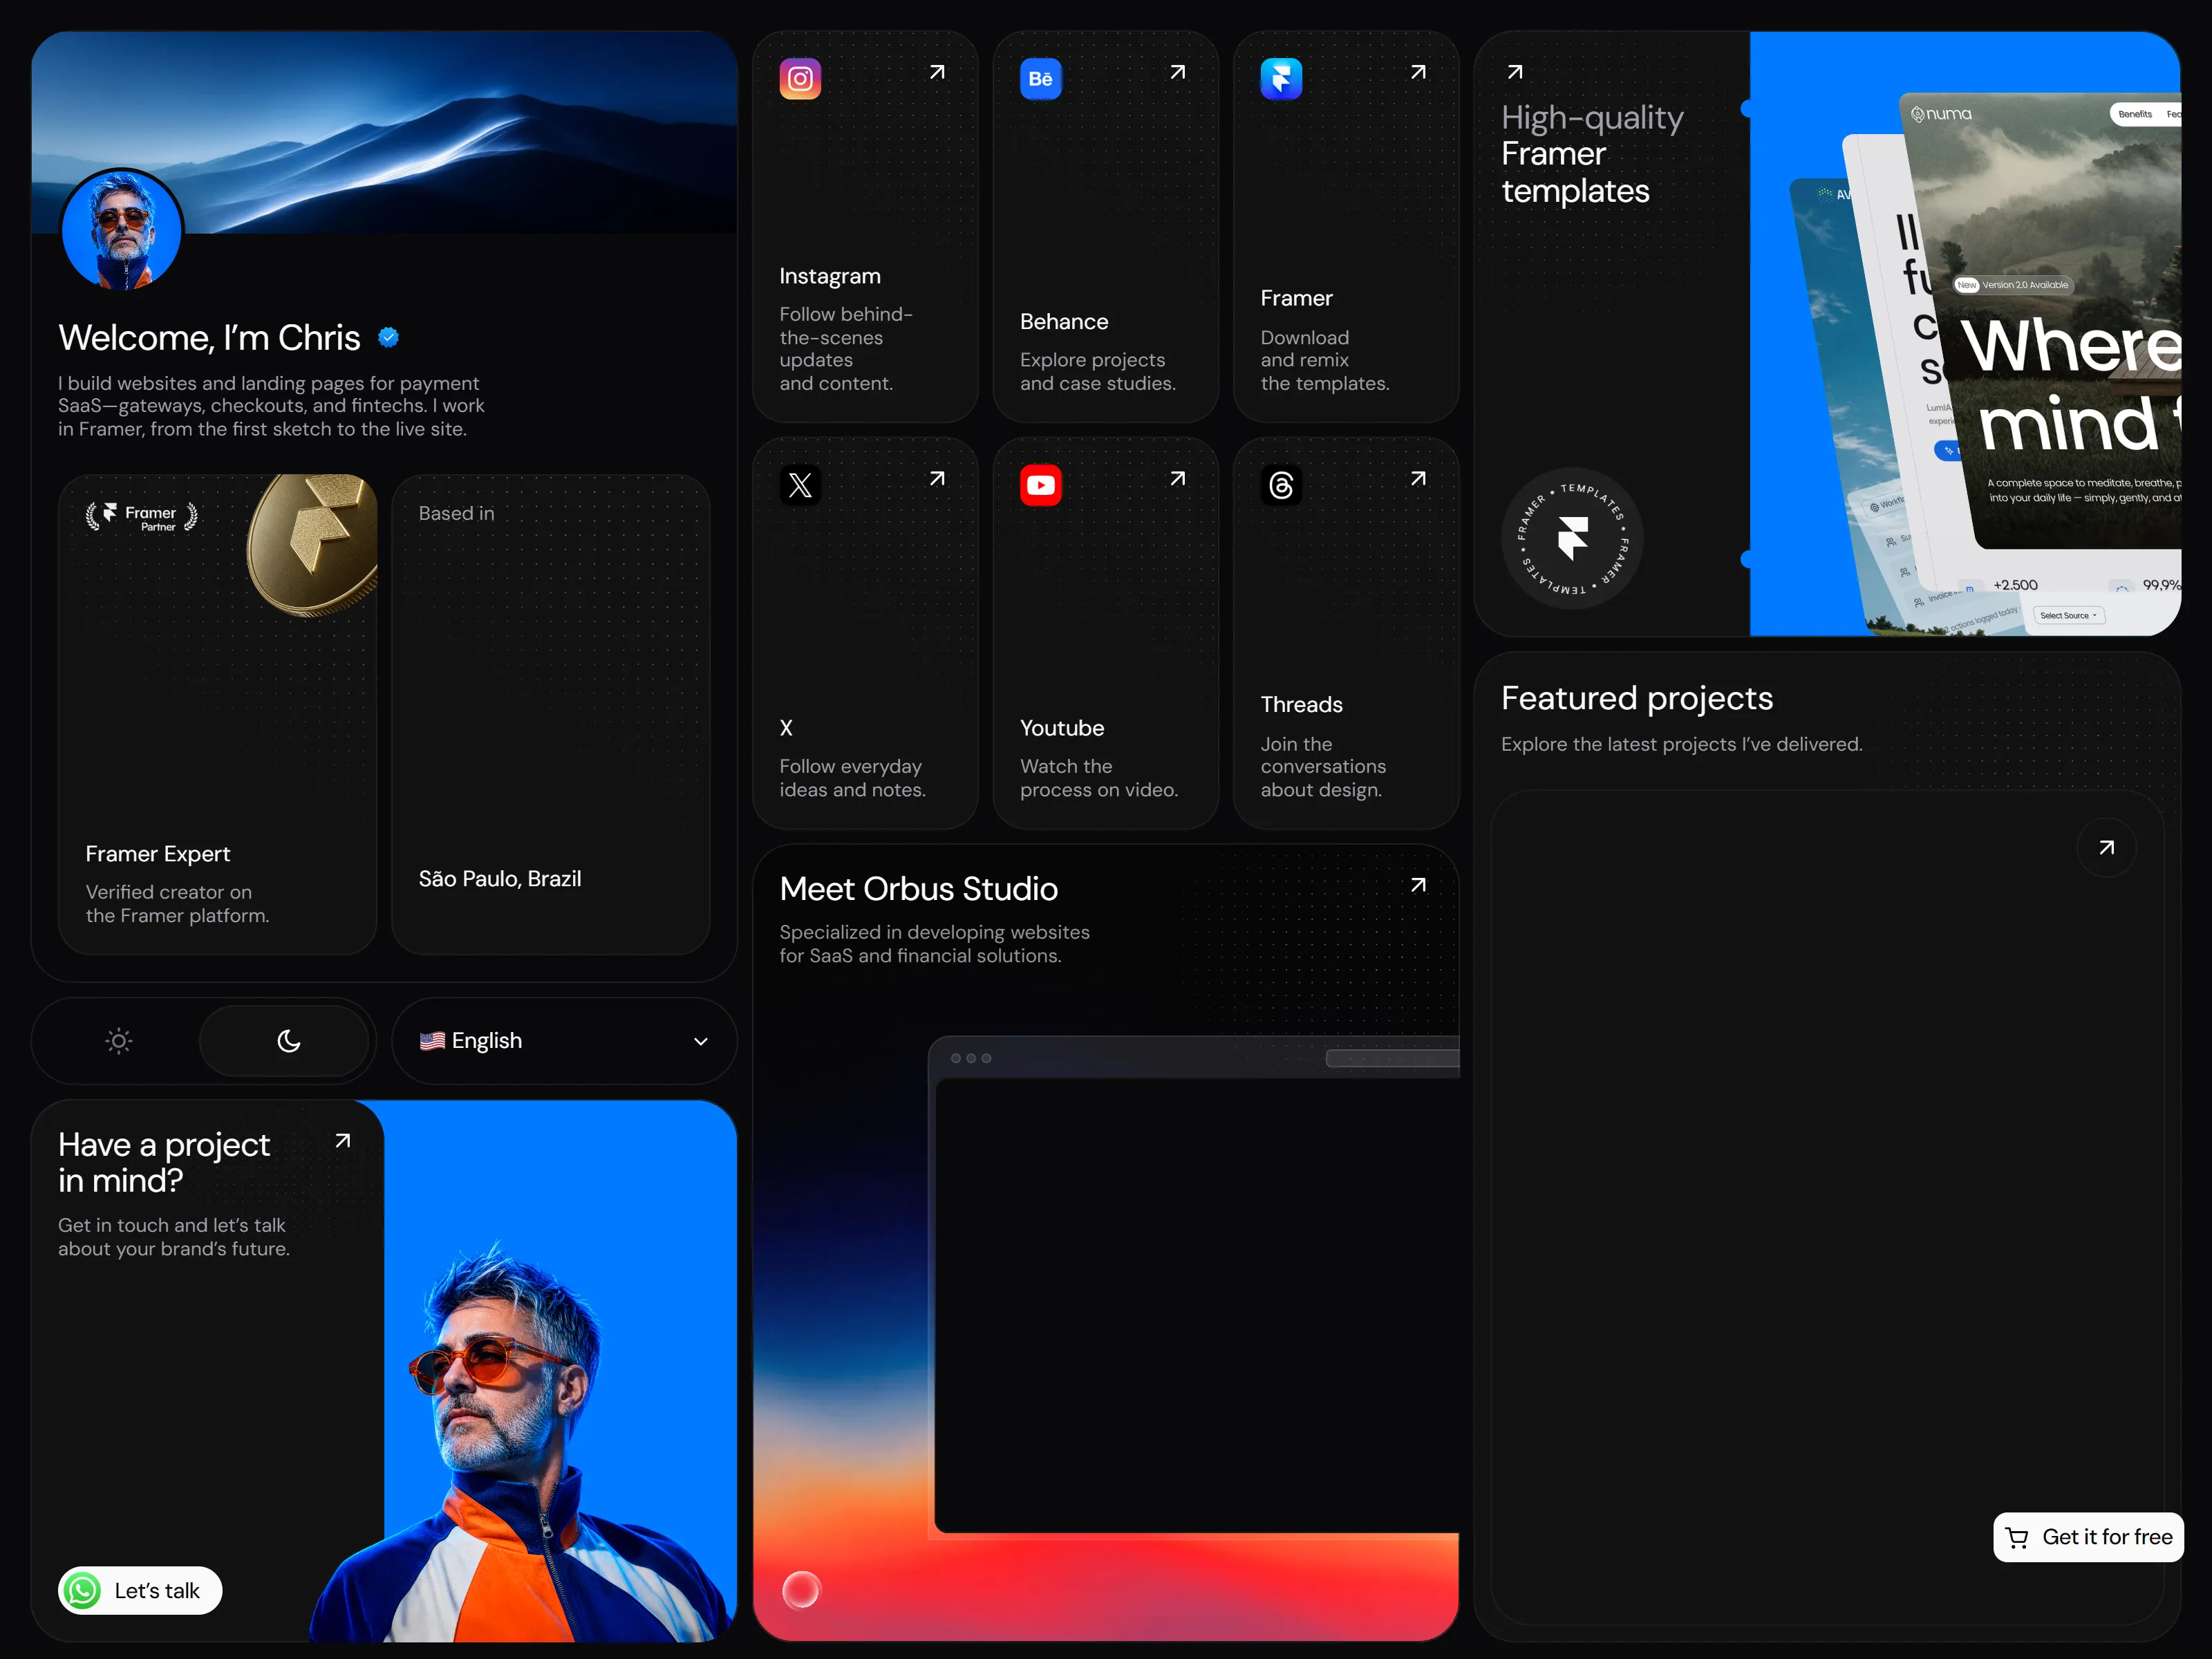The width and height of the screenshot is (2212, 1659).
Task: Click Watch the process on video text
Action: (x=1099, y=778)
